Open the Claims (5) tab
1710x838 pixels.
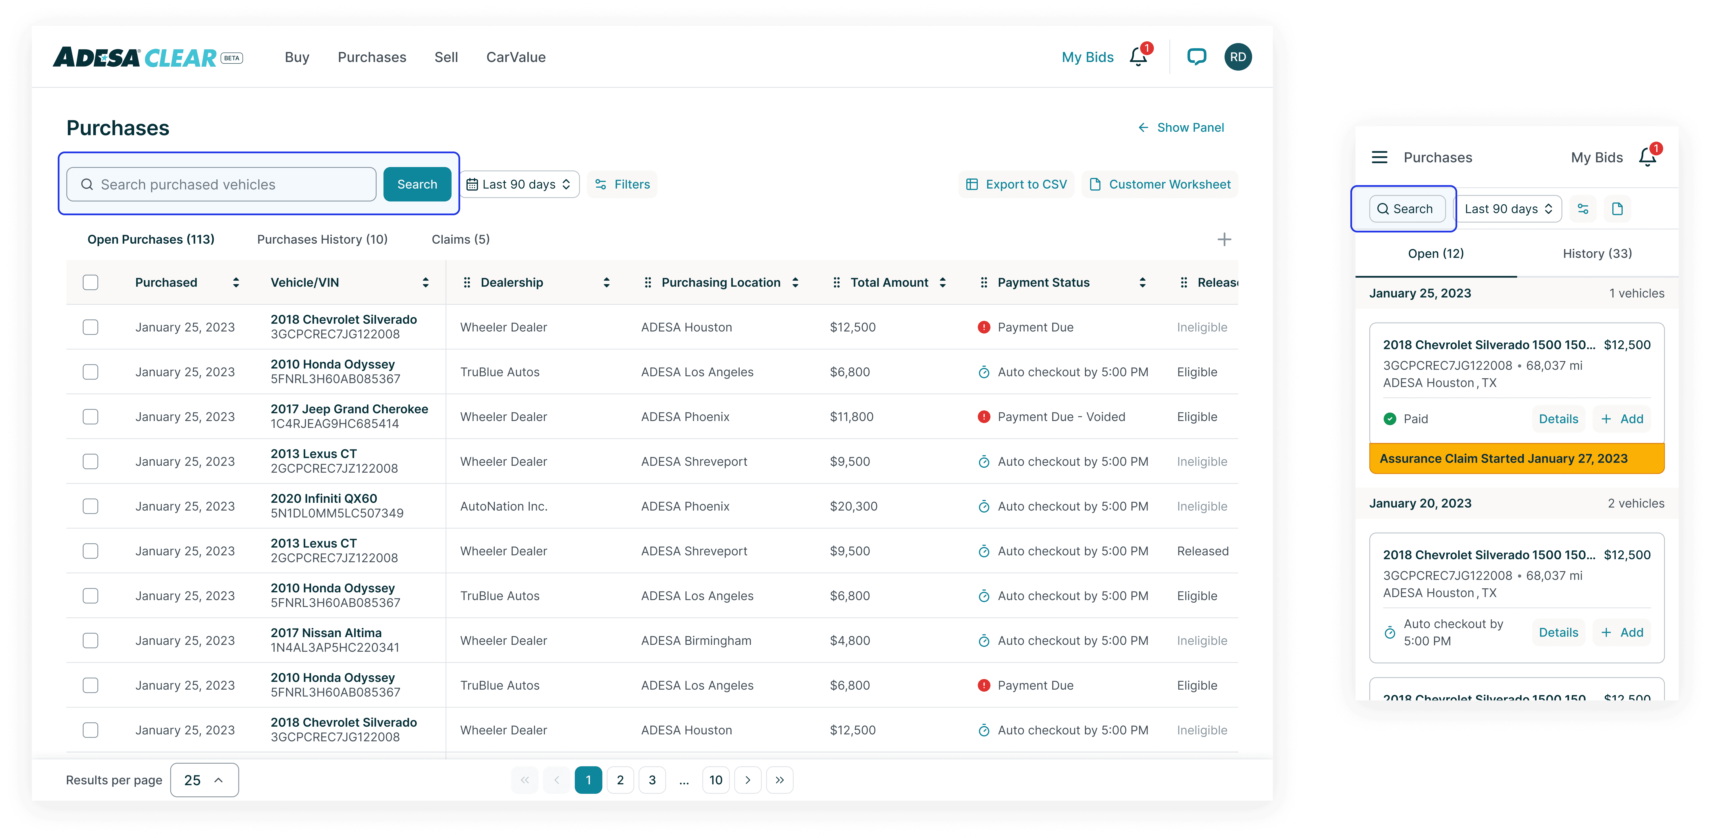(461, 239)
